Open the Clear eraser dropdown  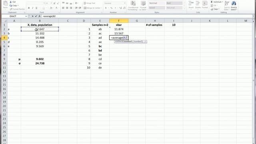[x=215, y=9]
